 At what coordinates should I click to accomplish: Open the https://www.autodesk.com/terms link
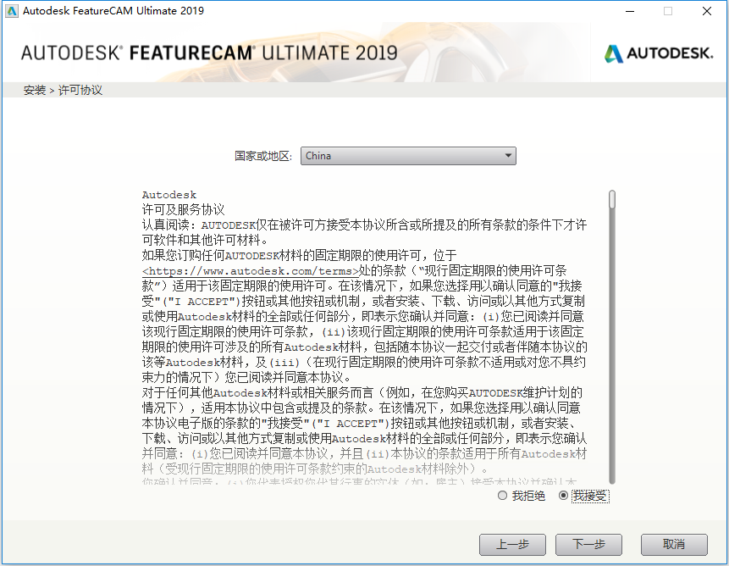point(251,270)
